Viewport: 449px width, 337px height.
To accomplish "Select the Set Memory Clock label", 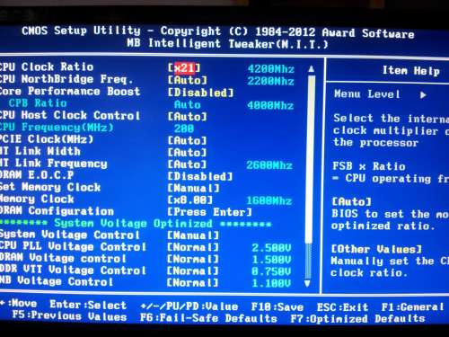I will 50,187.
